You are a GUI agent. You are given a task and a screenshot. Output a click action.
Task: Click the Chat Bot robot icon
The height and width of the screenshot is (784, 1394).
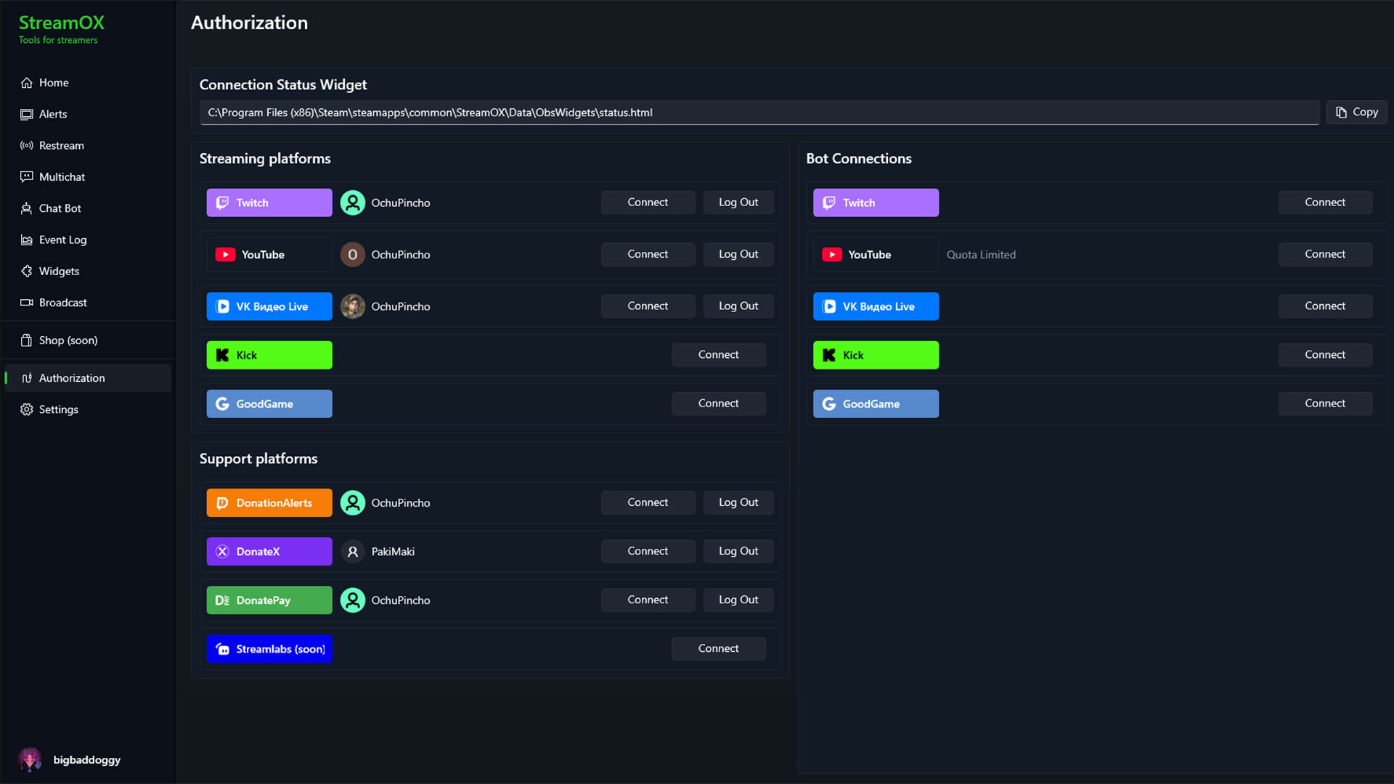pos(27,208)
